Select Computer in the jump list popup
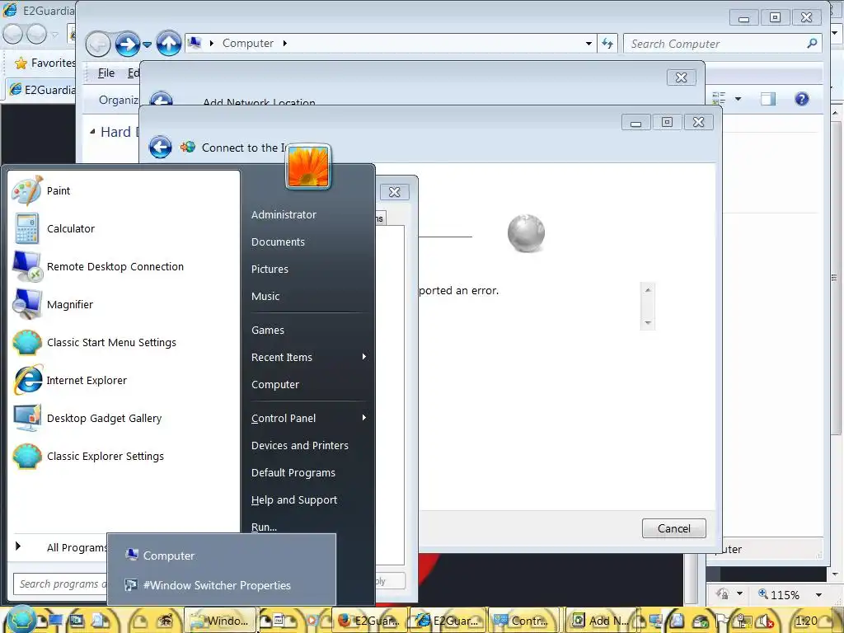 point(221,556)
